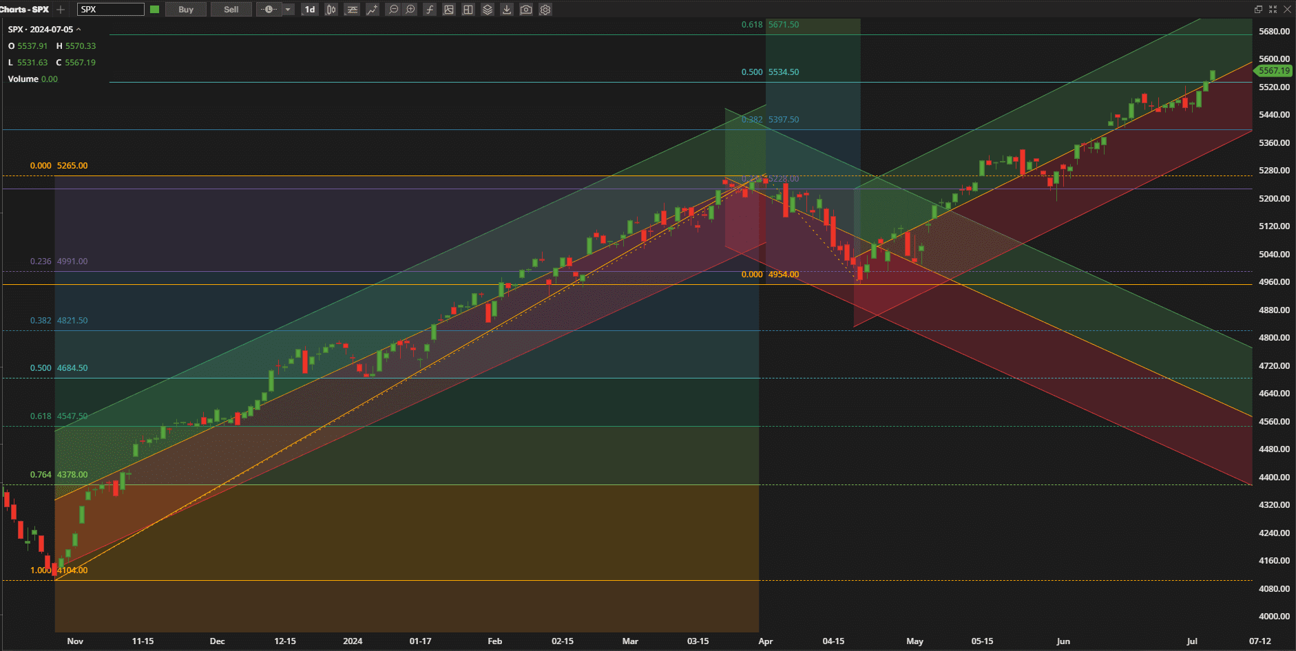Collapse the SPX 2024-07-05 legend caret

(79, 30)
